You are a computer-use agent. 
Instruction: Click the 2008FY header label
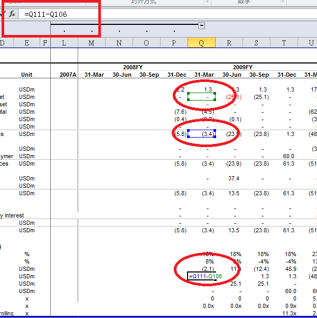pyautogui.click(x=133, y=67)
